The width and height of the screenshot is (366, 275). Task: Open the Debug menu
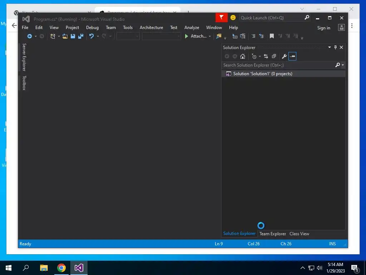(x=92, y=28)
